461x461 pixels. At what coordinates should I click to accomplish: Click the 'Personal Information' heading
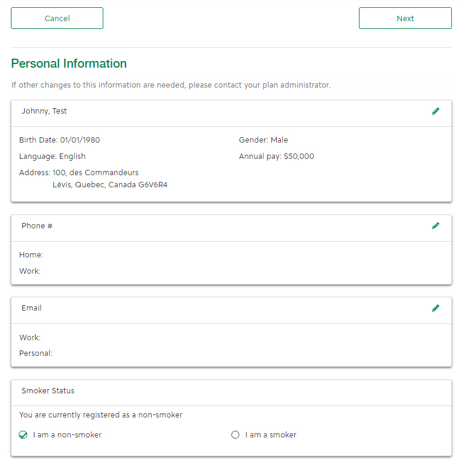click(x=69, y=63)
